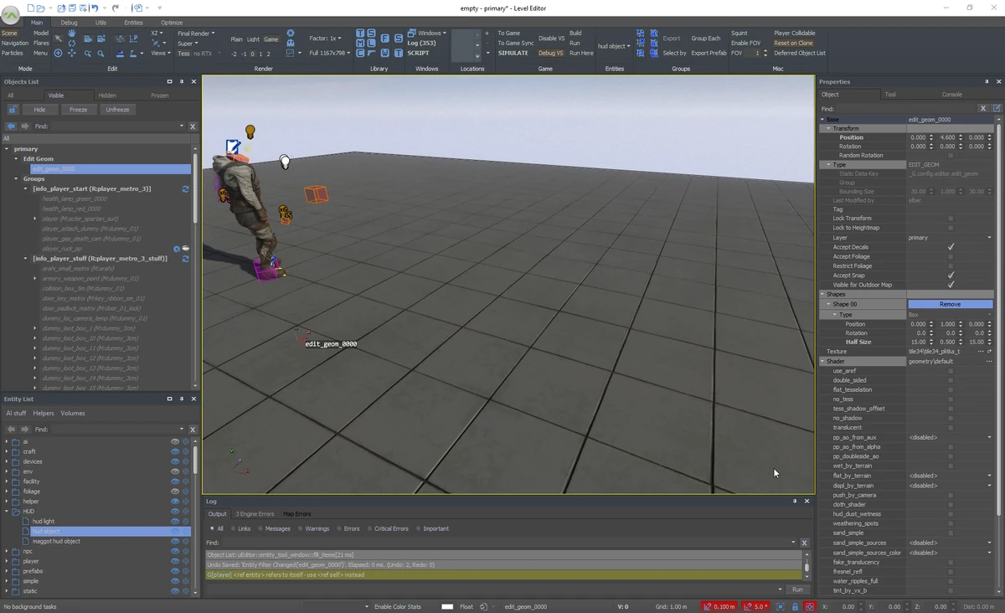Screen dimensions: 1005x613
Task: Switch to the Map Errors tab
Action: point(297,513)
